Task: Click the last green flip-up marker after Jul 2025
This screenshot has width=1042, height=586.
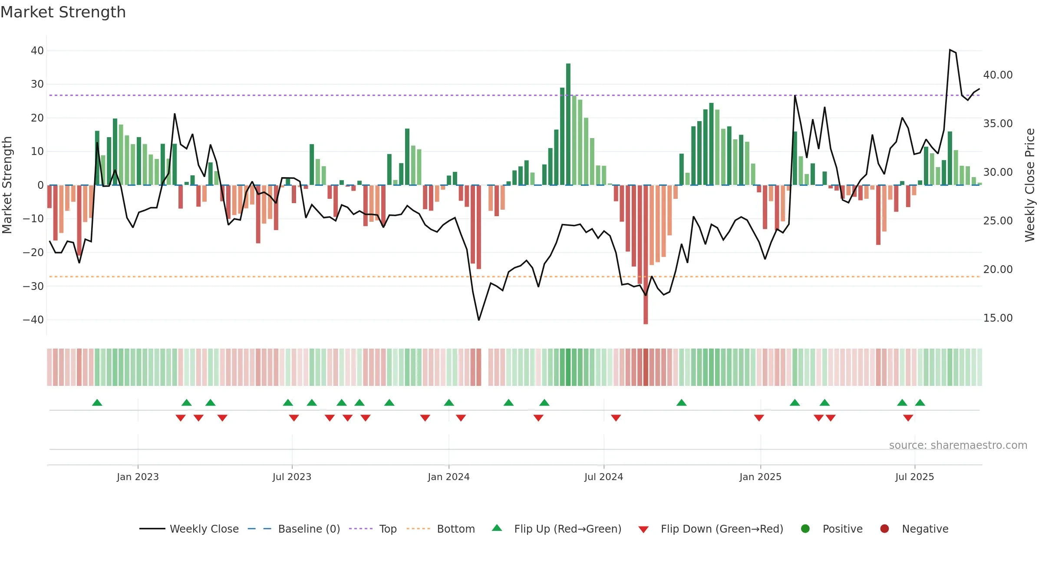Action: [x=920, y=402]
